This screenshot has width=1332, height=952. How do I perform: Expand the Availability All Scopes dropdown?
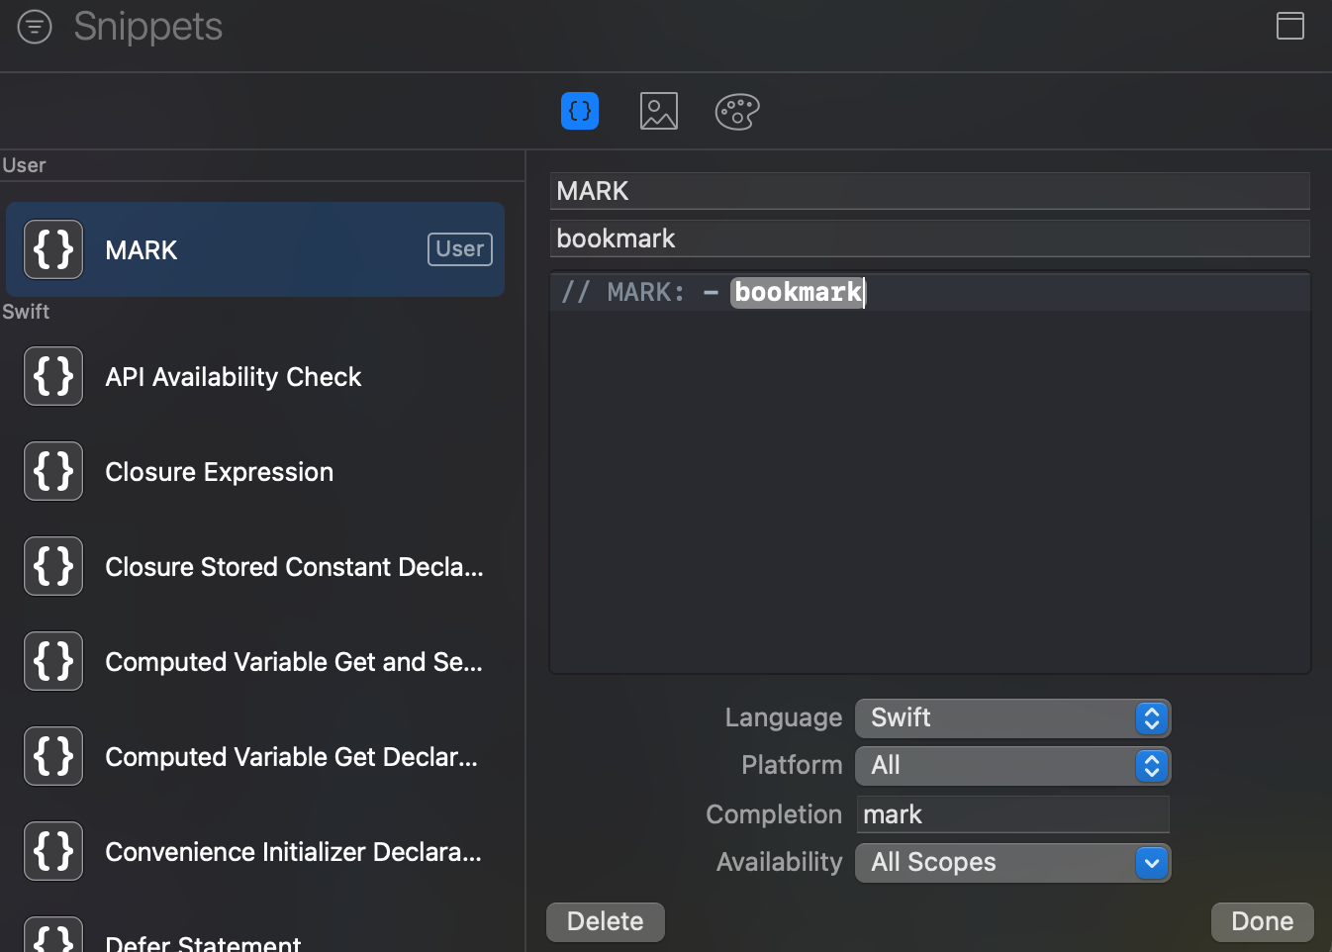1012,862
